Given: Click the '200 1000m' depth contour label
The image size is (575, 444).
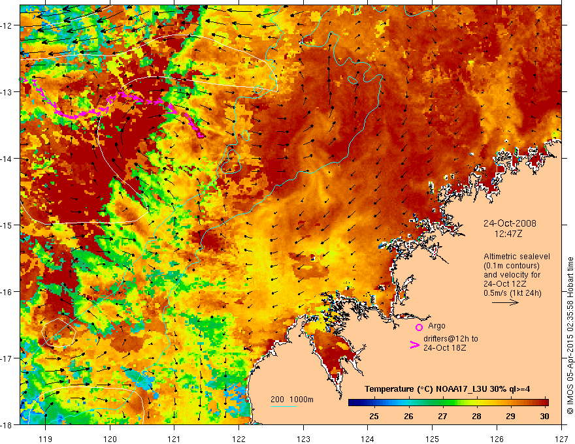Looking at the screenshot, I should [292, 400].
